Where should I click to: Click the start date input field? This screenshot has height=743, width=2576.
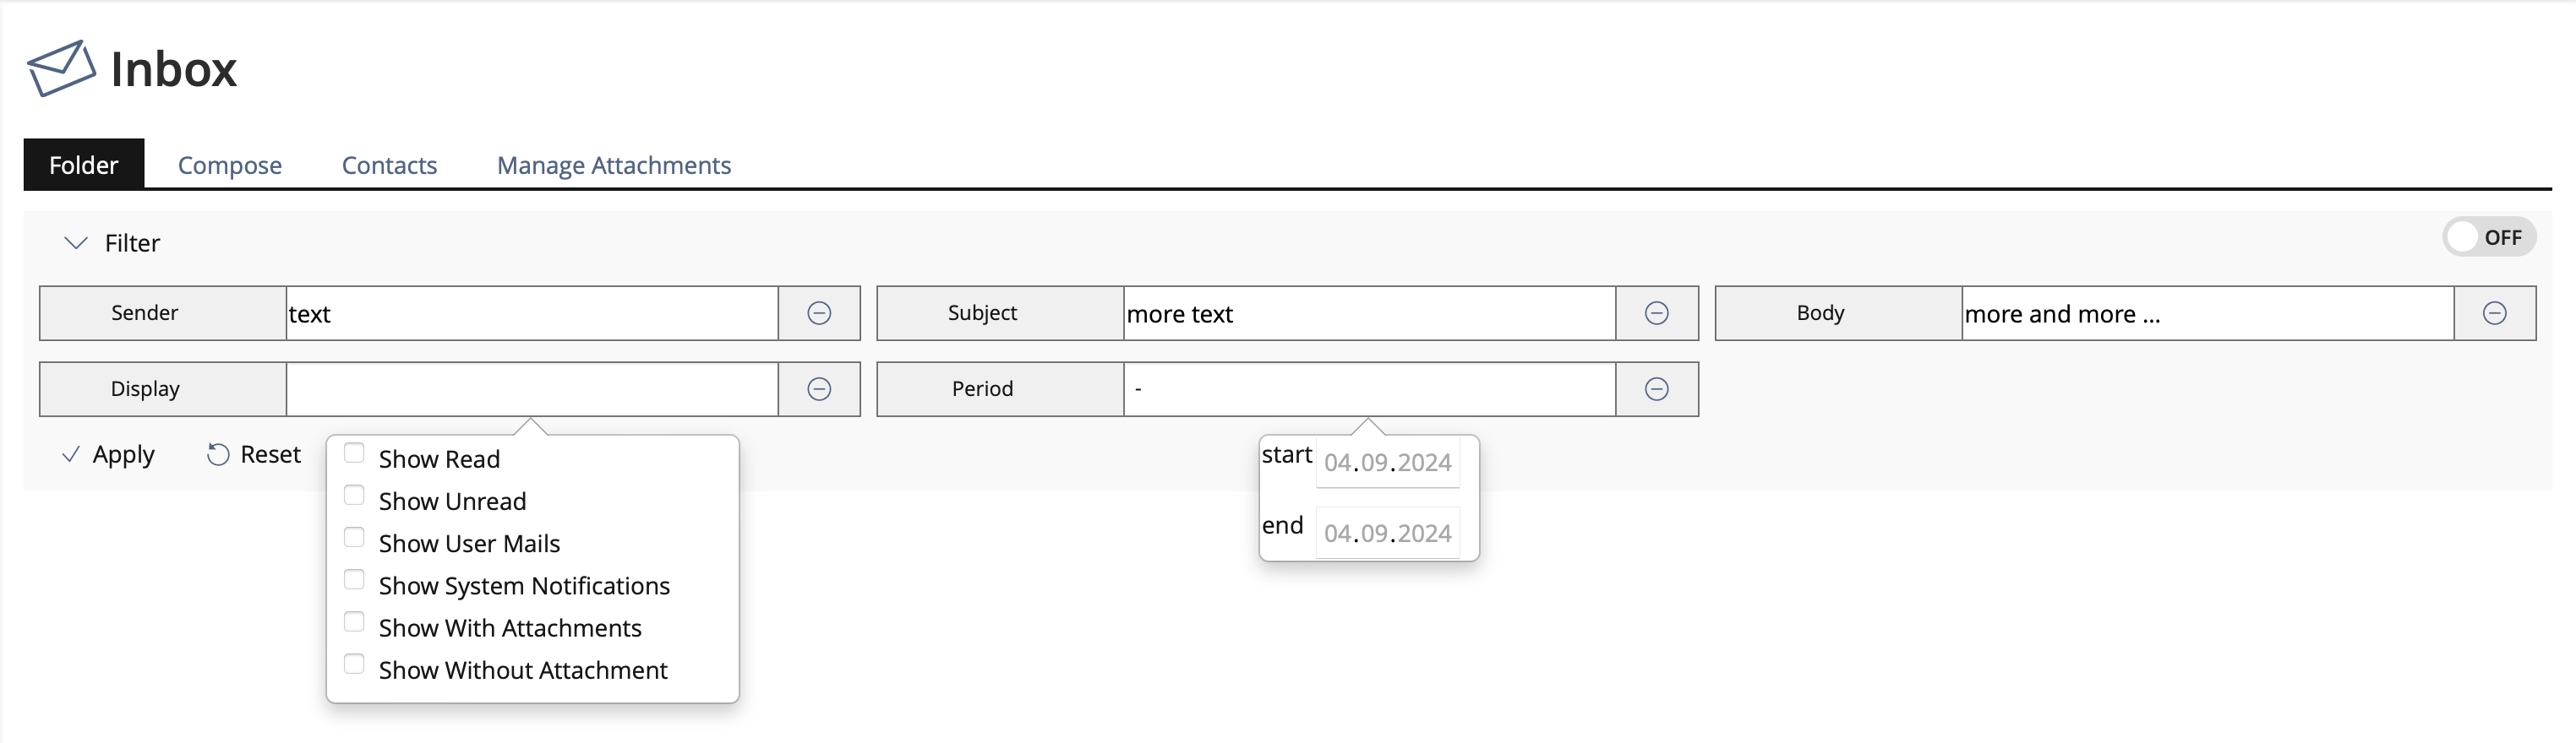coord(1387,463)
